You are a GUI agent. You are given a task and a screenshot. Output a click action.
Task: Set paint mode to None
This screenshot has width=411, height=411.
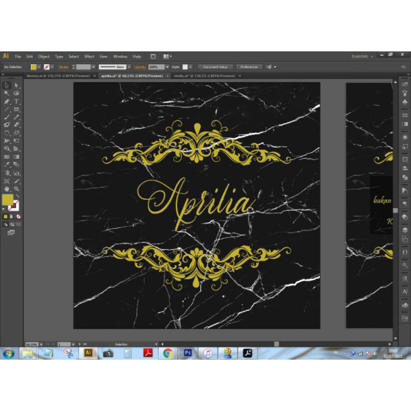pos(18,217)
